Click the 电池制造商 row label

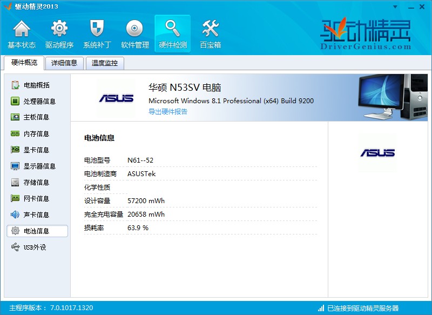[x=100, y=173]
